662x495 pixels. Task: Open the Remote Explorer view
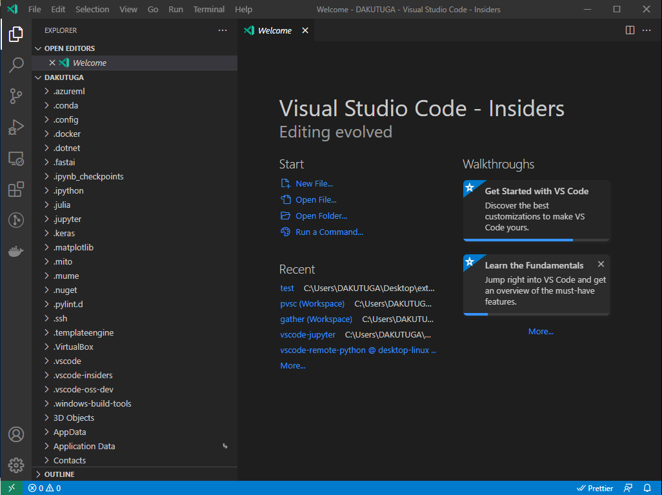coord(16,158)
